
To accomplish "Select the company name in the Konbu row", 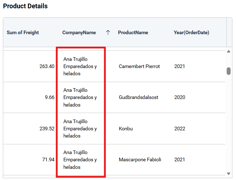I will point(80,129).
